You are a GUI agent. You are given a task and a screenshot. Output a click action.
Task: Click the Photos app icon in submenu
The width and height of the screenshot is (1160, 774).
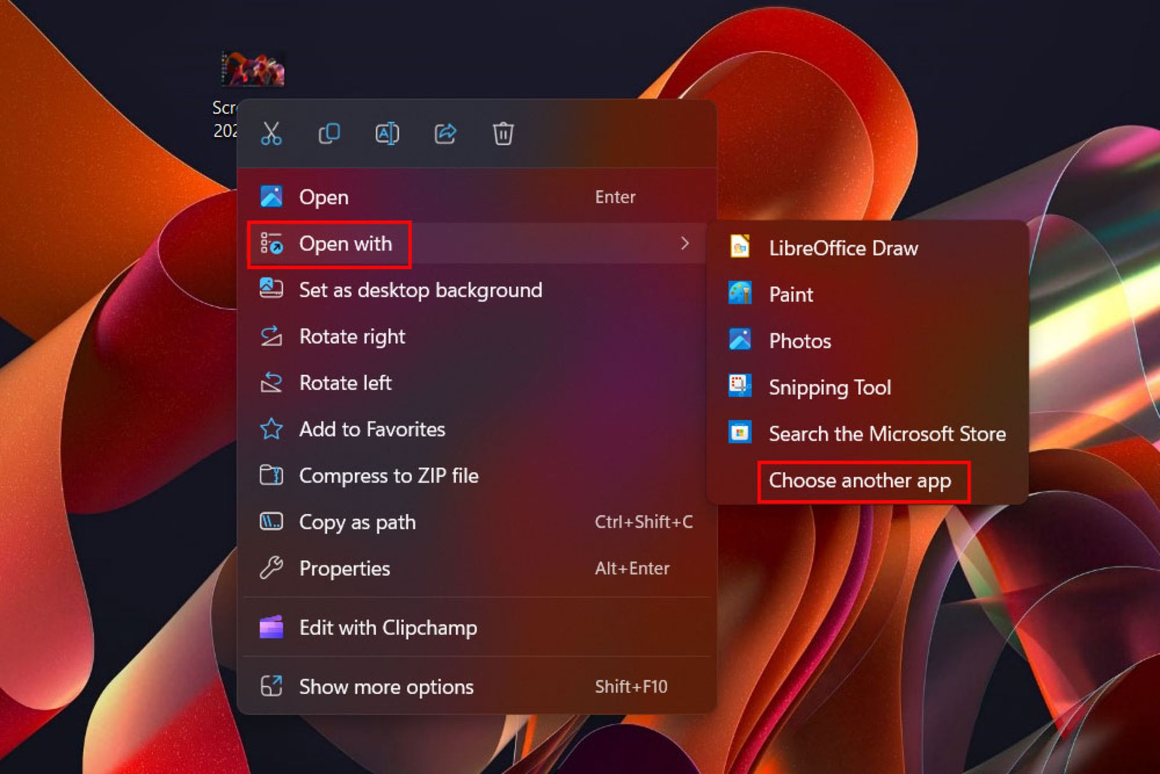coord(740,340)
